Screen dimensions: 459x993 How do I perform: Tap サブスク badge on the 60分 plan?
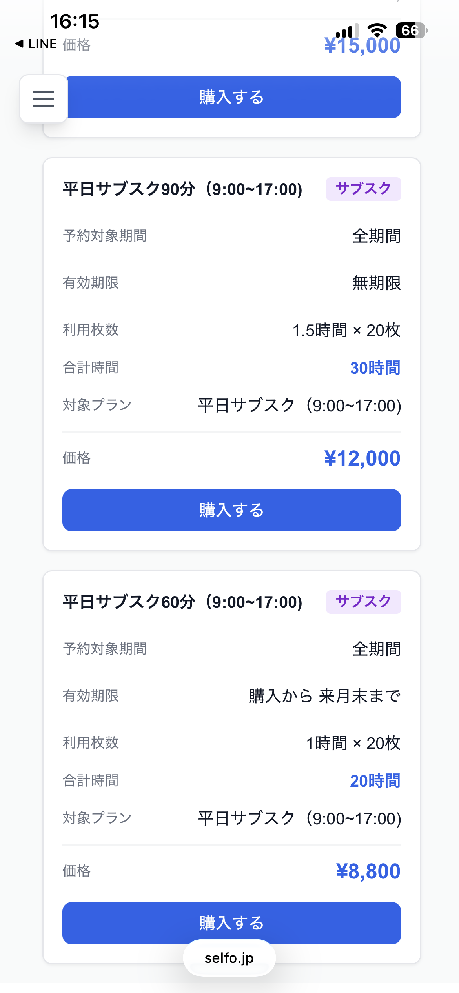[x=363, y=602]
